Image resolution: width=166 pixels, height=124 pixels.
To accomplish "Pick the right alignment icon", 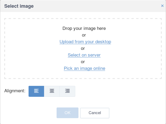I will coord(68,91).
